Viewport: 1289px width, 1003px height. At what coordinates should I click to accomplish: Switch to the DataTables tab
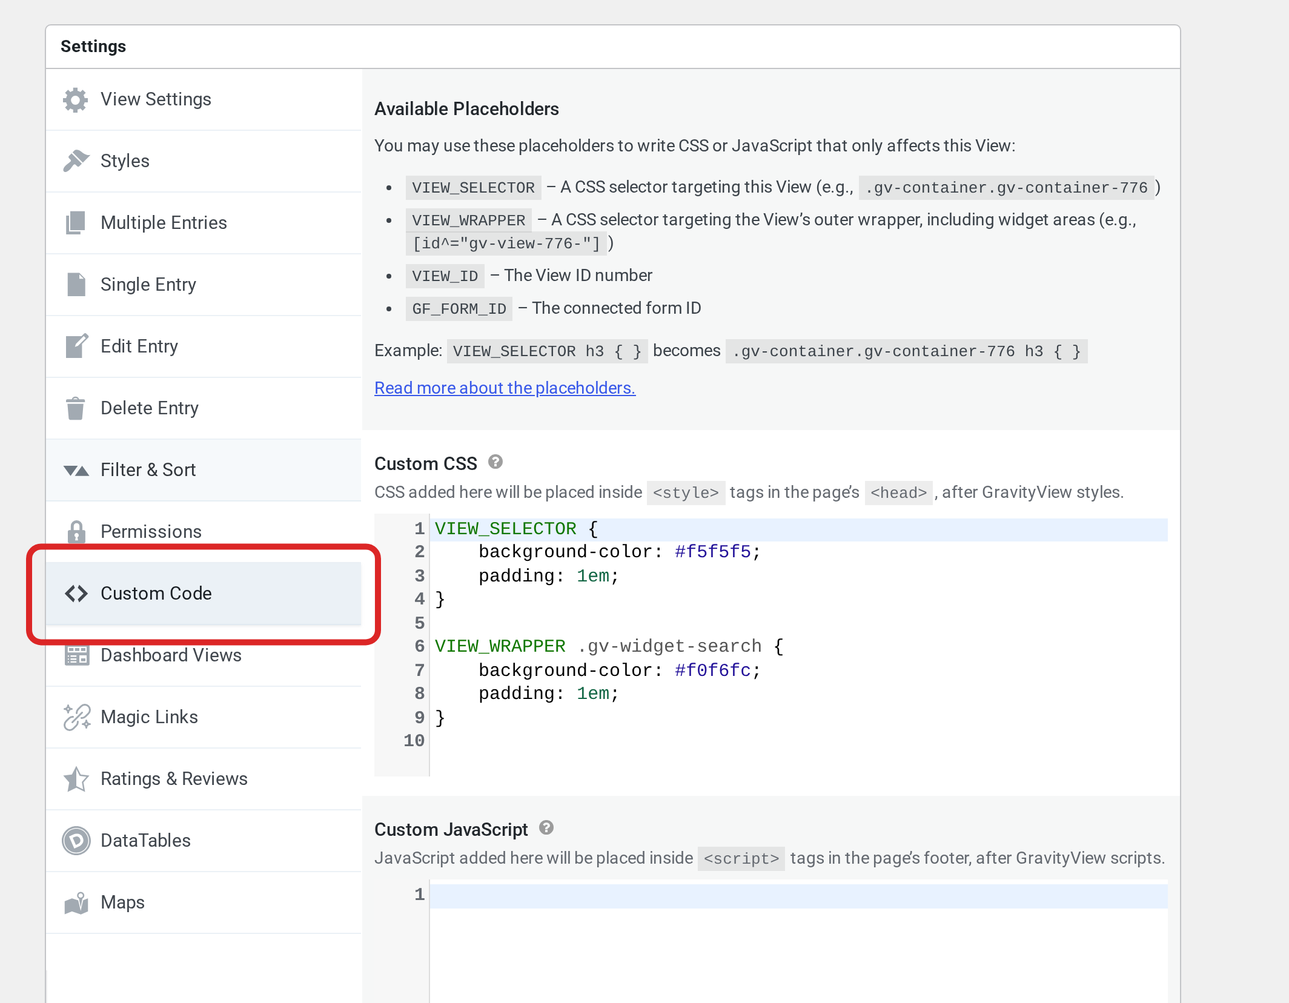(x=204, y=841)
